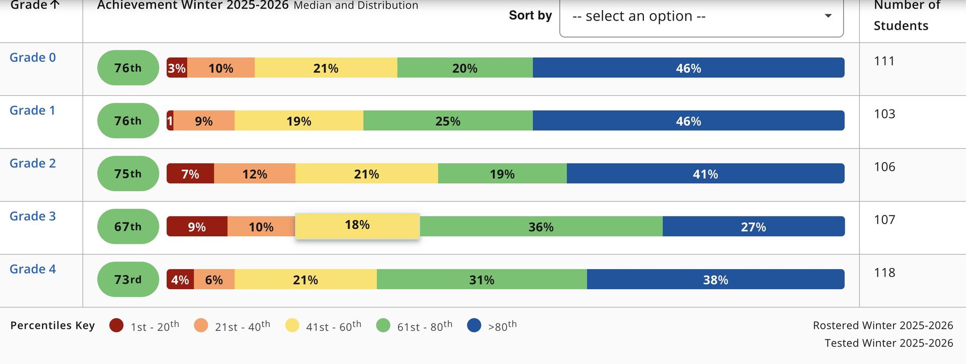The image size is (966, 364).
Task: Open the Grade 1 link
Action: [33, 110]
